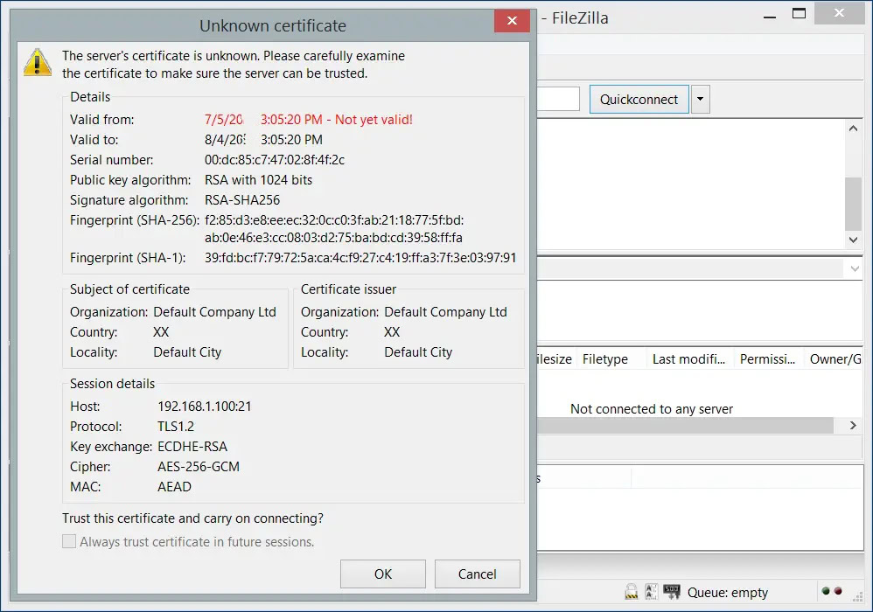Click the encryption lock icon in status bar
Viewport: 873px width, 612px height.
[x=631, y=592]
